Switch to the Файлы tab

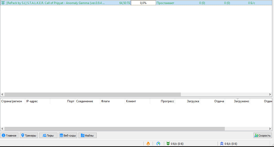pos(87,136)
